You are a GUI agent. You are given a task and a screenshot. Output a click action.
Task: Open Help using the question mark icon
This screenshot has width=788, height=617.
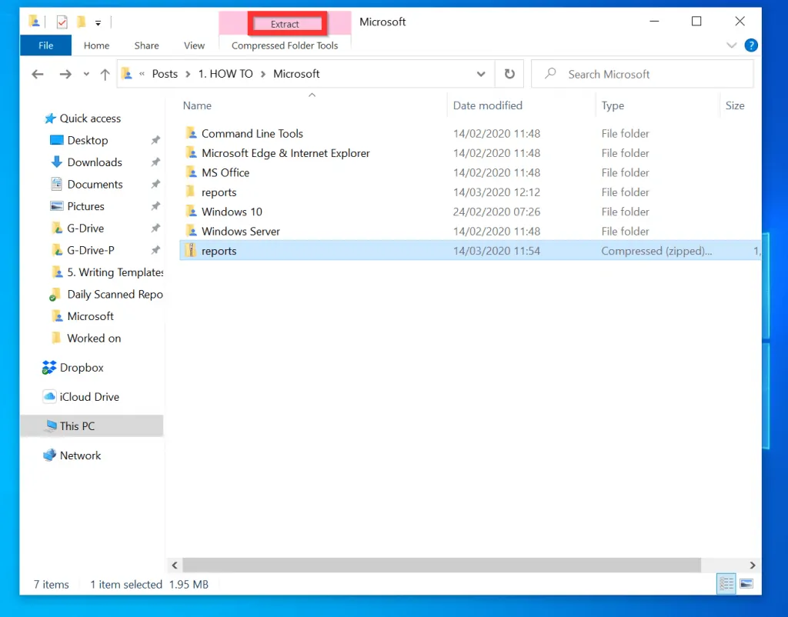(750, 45)
